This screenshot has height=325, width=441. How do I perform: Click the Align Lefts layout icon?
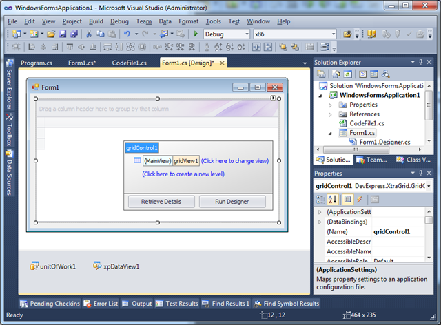pyautogui.click(x=32, y=47)
